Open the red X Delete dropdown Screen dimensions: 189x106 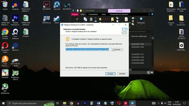tap(106, 19)
